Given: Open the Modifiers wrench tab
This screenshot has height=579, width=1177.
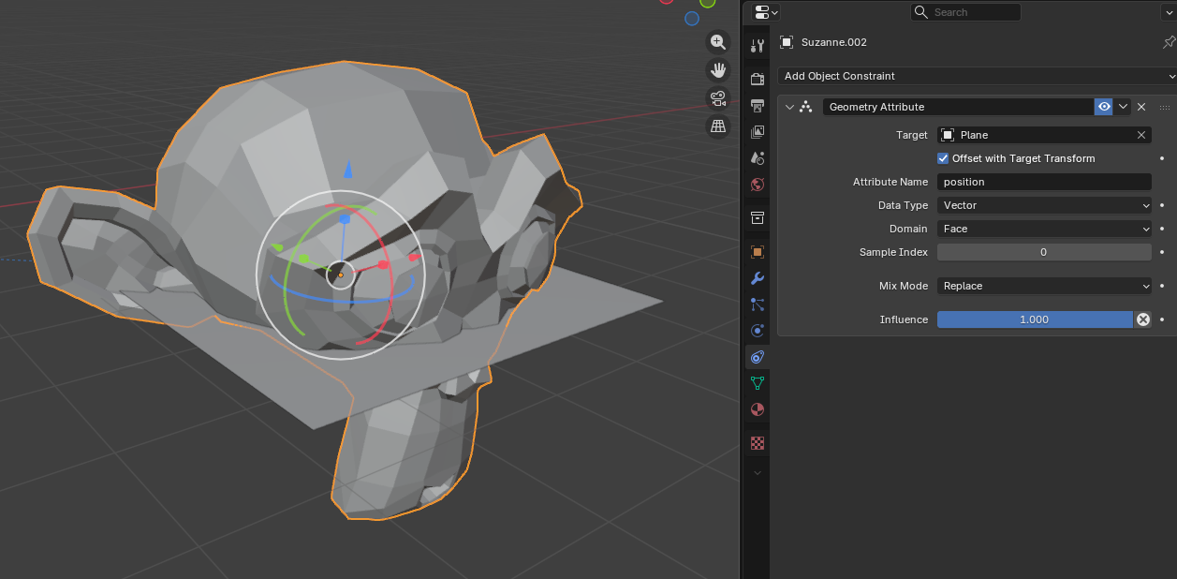Looking at the screenshot, I should (758, 278).
